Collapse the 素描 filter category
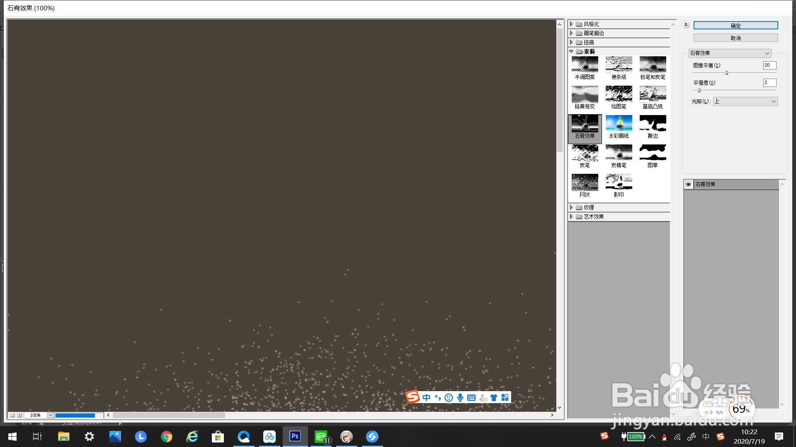This screenshot has height=447, width=796. click(x=571, y=51)
